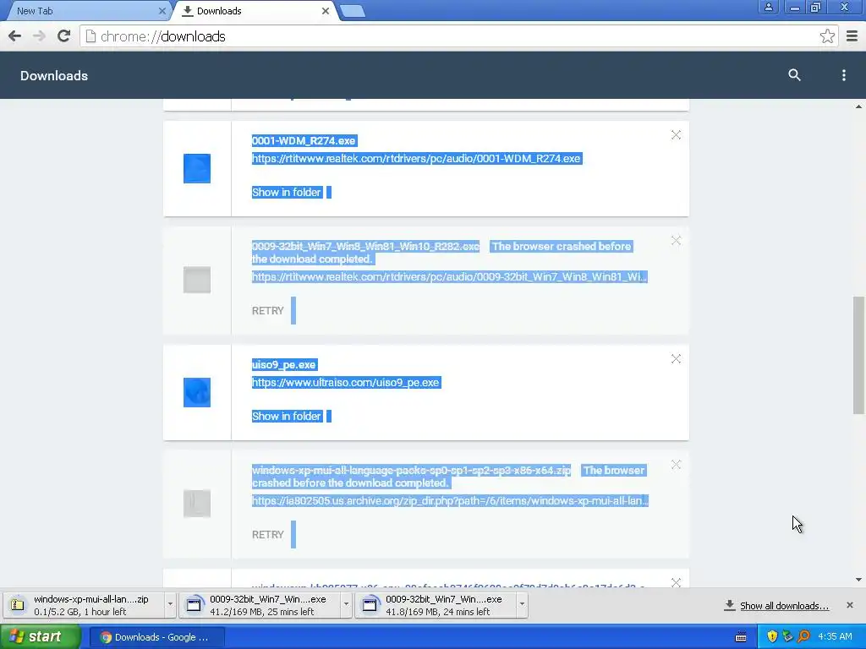The width and height of the screenshot is (866, 649).
Task: Remove the windows-xp-mui zip entry from list
Action: click(x=676, y=465)
